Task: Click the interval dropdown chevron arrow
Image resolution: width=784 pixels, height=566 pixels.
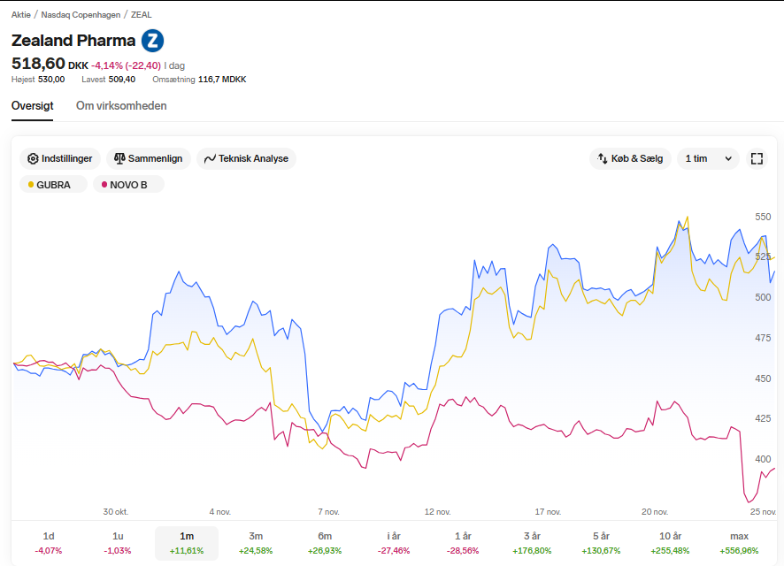Action: [728, 159]
